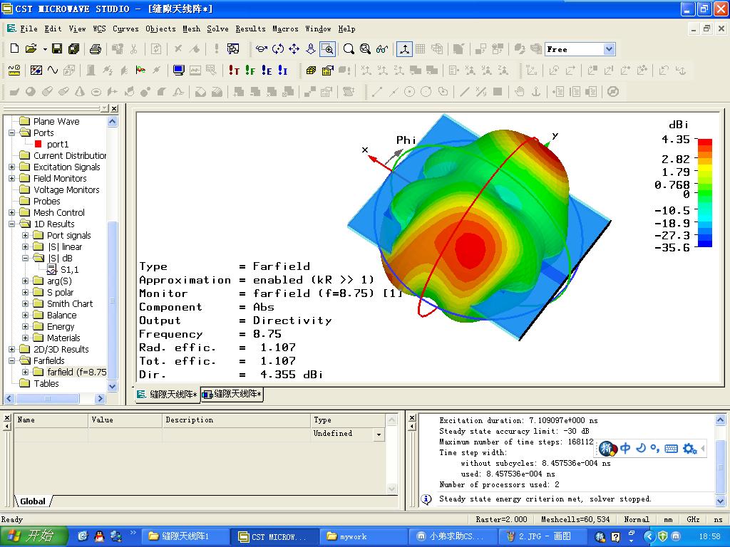Click the View options glasses icon
The image size is (730, 547).
click(x=382, y=48)
